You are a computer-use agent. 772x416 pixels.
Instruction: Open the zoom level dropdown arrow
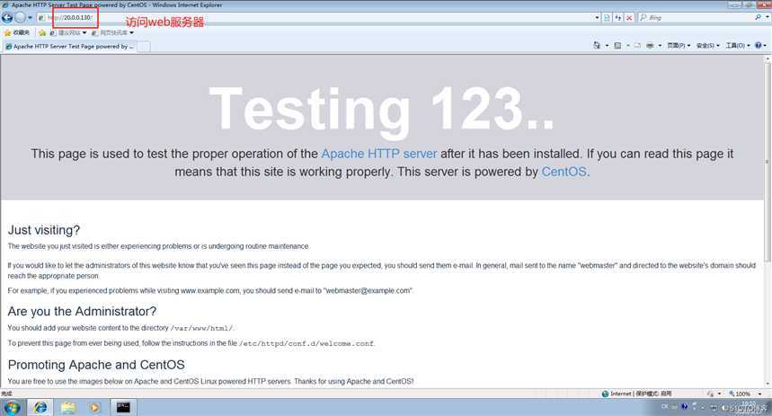point(759,394)
